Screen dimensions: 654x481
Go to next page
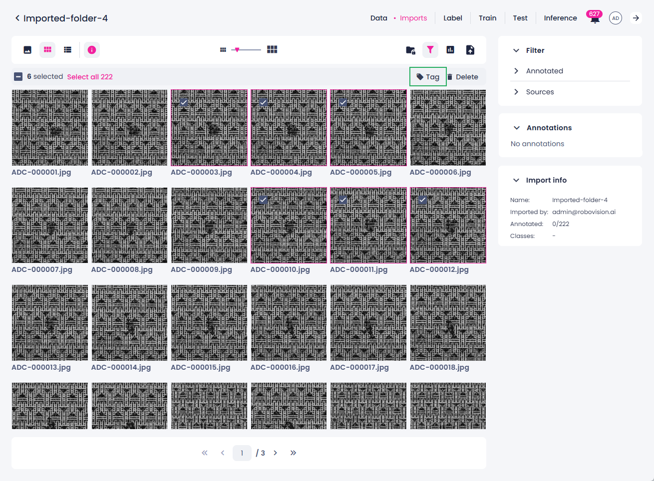point(275,453)
